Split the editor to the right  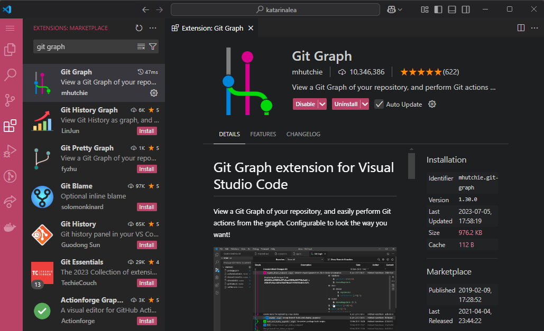click(521, 28)
